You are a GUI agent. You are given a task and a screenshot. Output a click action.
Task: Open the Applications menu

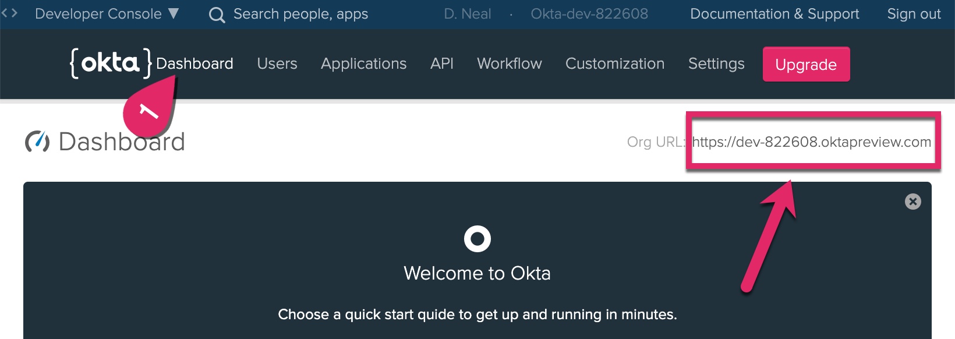coord(363,63)
